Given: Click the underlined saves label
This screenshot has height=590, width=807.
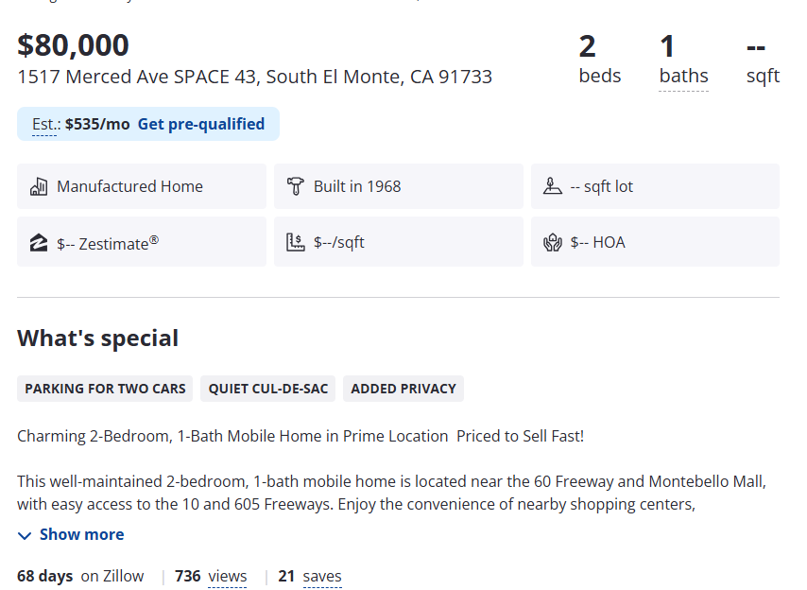Looking at the screenshot, I should coord(322,576).
